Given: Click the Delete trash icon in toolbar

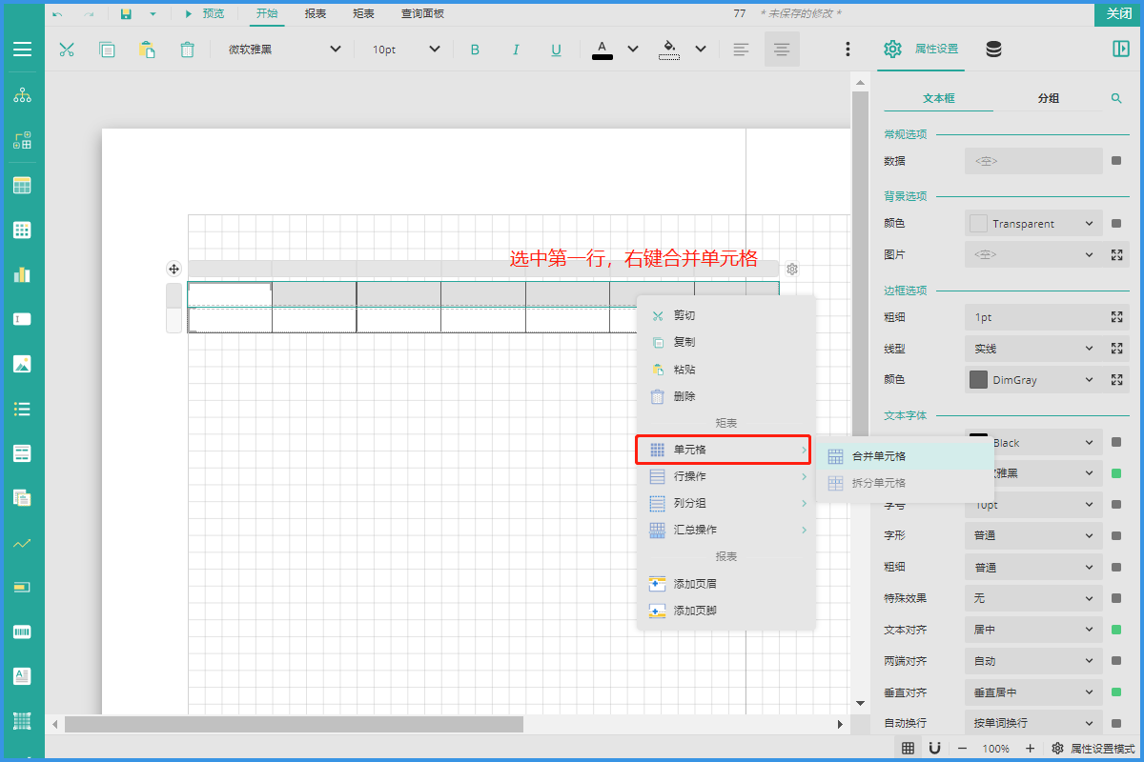Looking at the screenshot, I should [188, 50].
